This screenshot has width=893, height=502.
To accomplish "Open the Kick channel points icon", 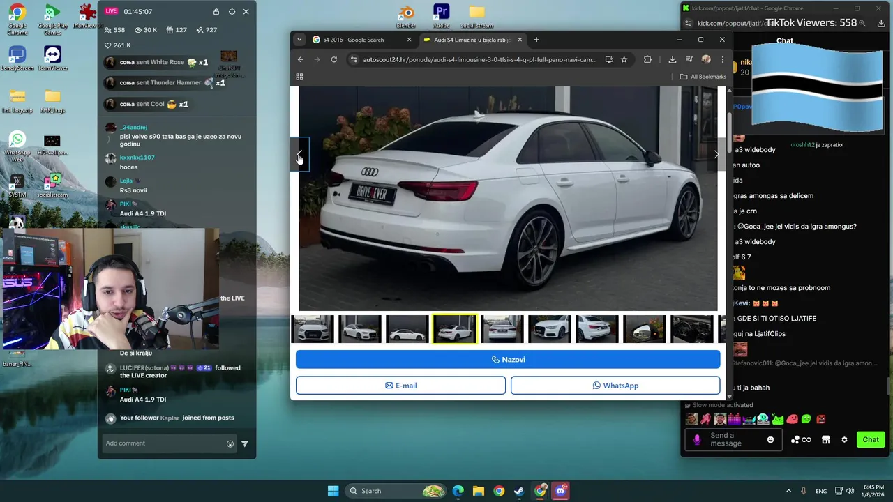I will click(800, 440).
